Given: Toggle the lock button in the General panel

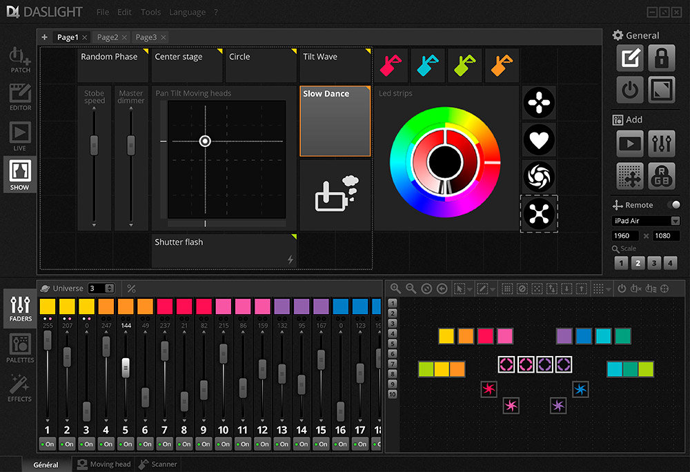Looking at the screenshot, I should (x=660, y=58).
